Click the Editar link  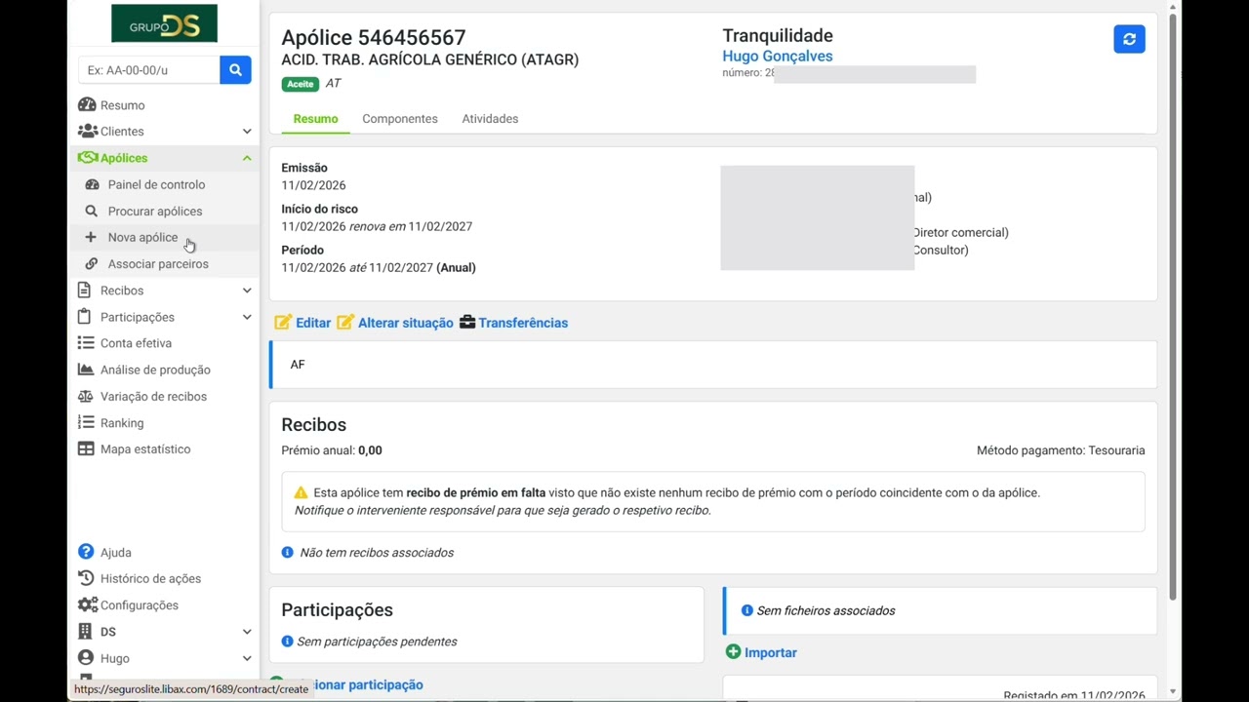click(x=313, y=323)
